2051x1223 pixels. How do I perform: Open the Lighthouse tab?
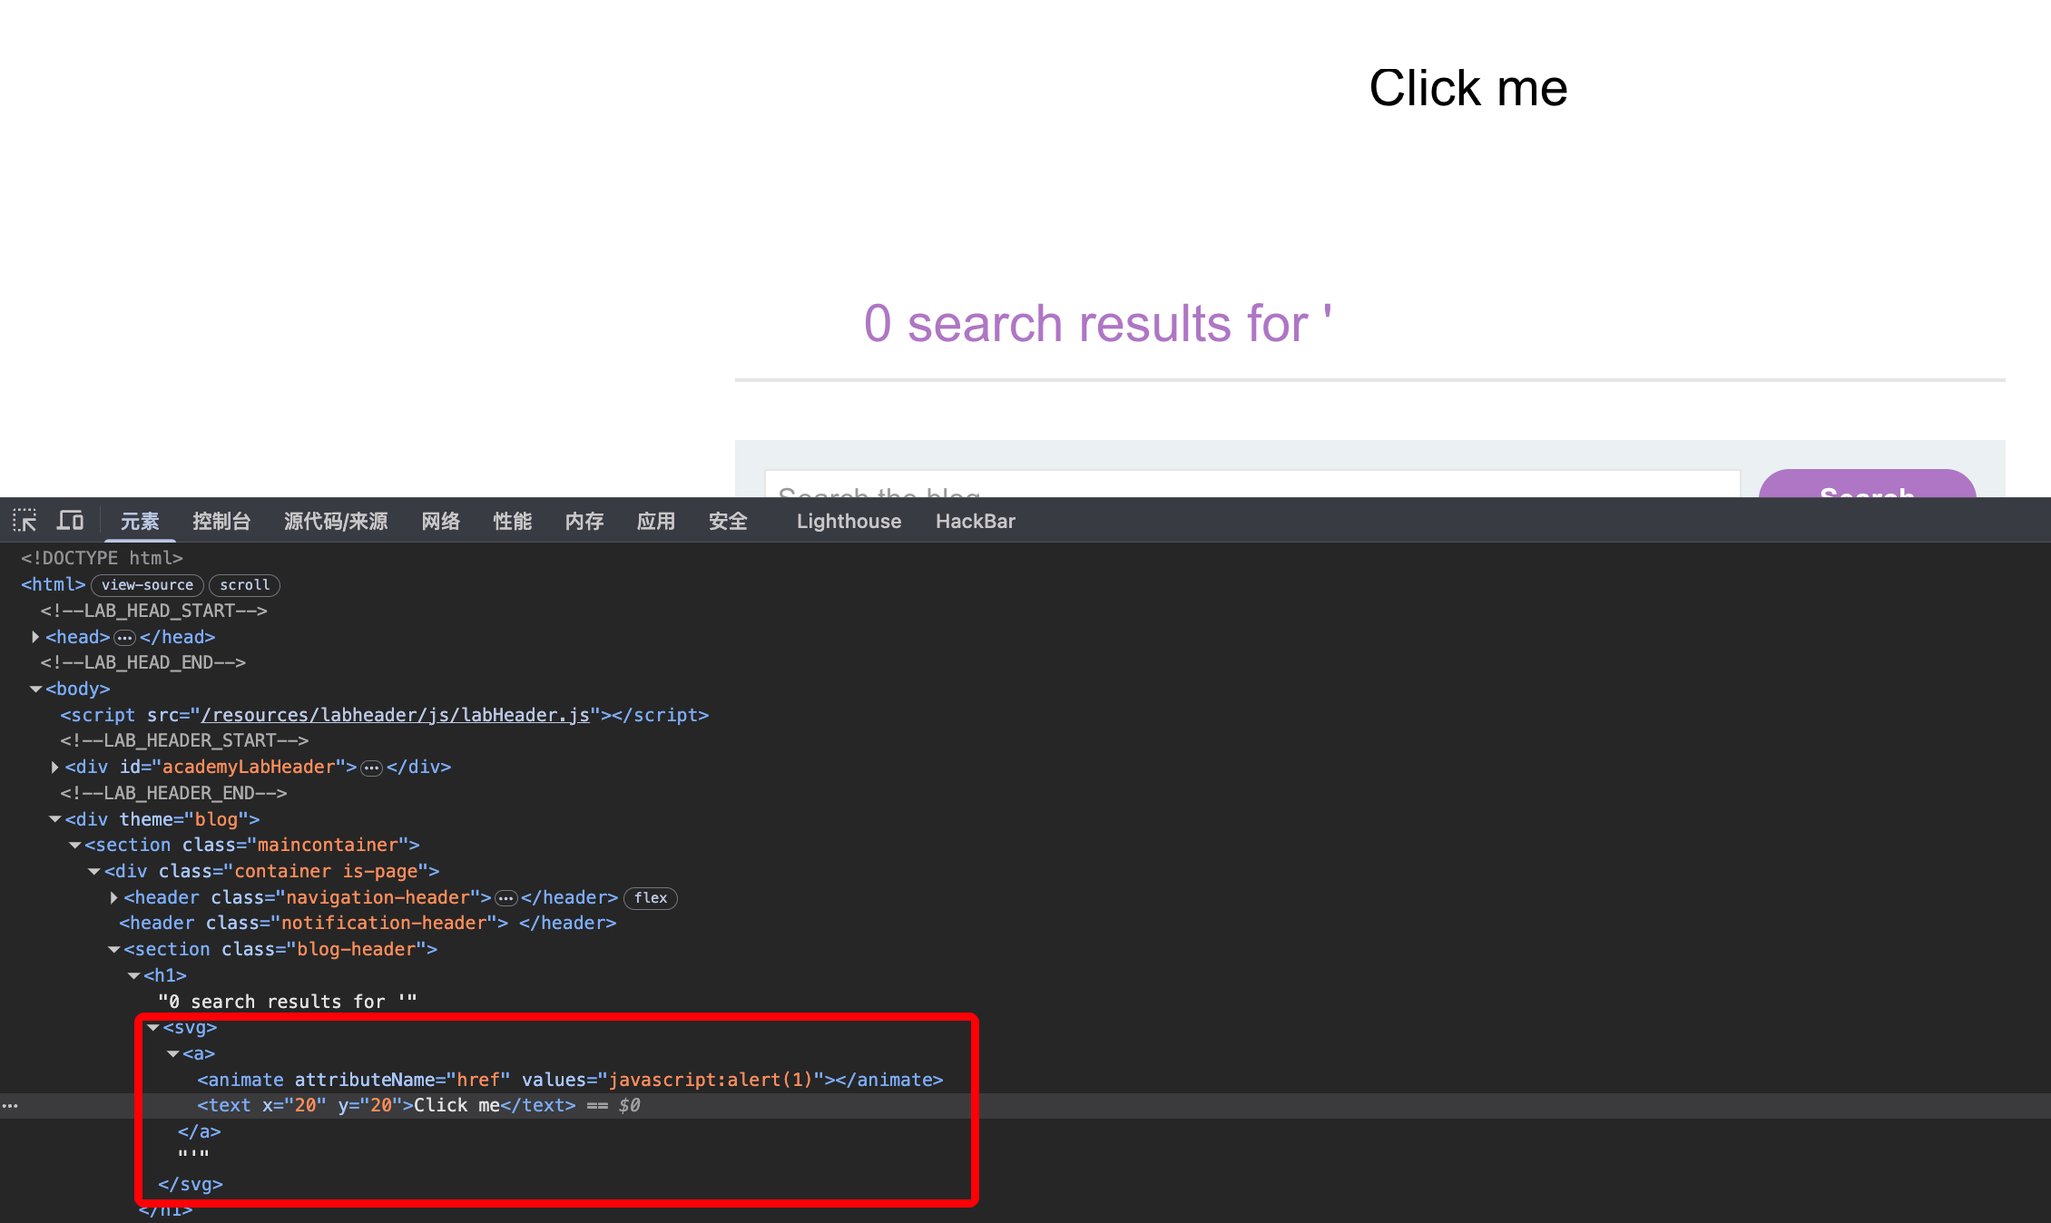click(849, 522)
